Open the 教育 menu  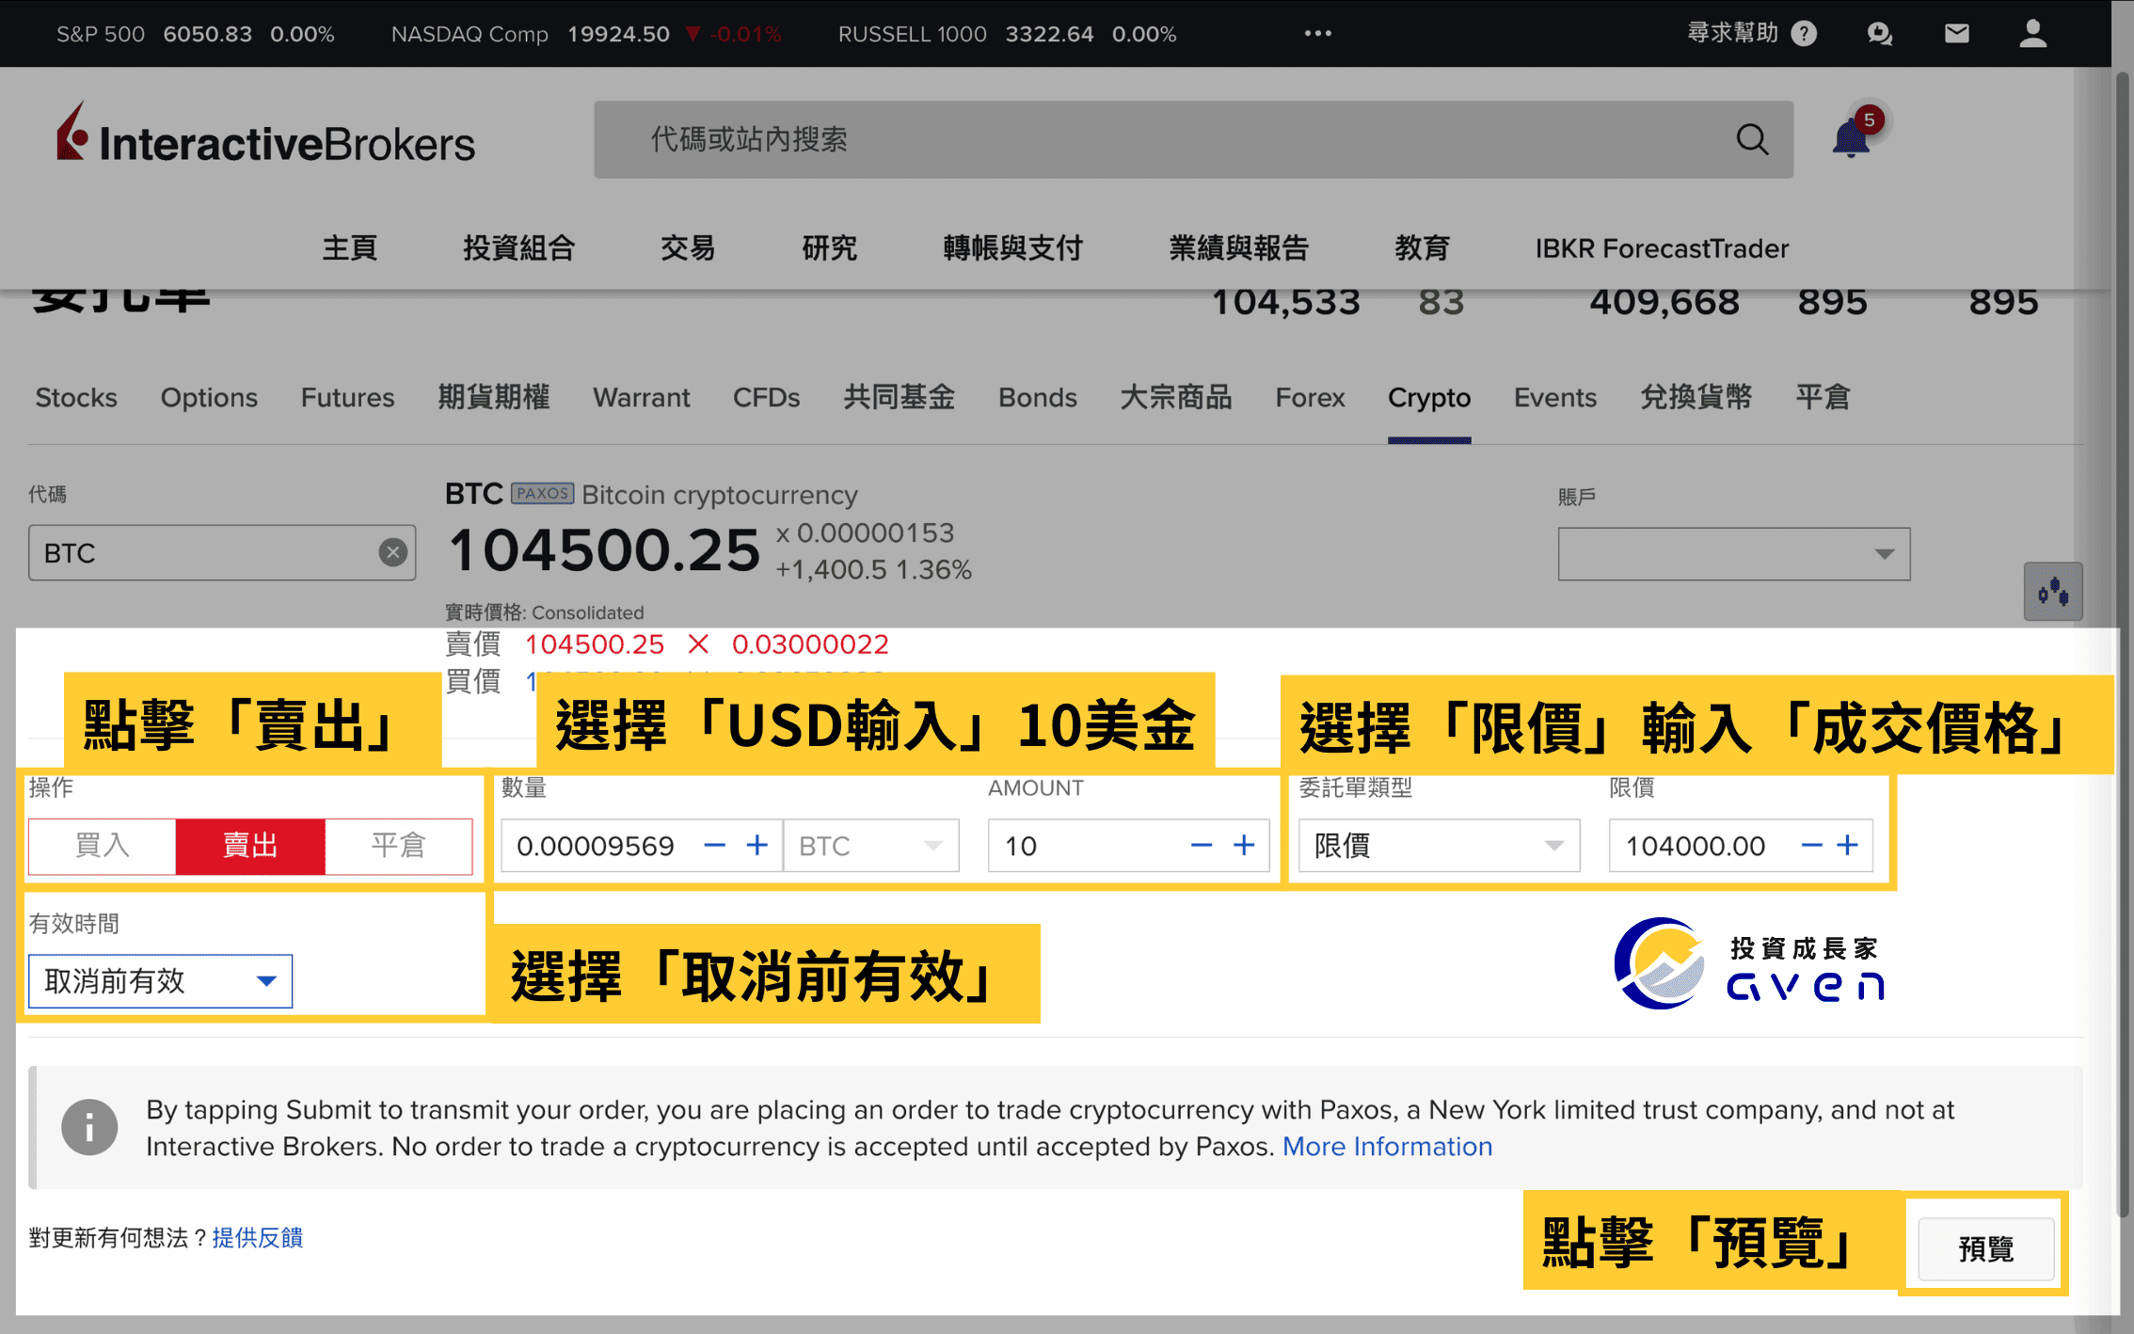coord(1422,248)
